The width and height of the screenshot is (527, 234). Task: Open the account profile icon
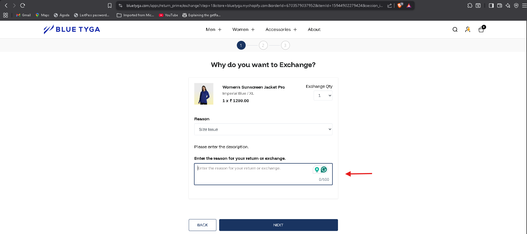pos(468,30)
